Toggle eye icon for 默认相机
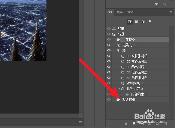The image size is (175, 128). pyautogui.click(x=109, y=99)
